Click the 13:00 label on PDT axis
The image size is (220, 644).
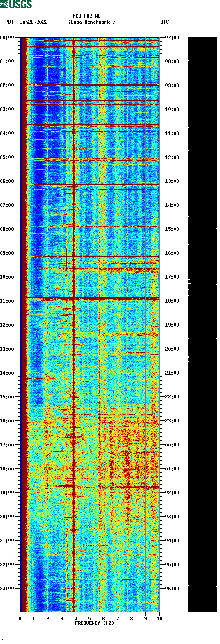pos(7,349)
